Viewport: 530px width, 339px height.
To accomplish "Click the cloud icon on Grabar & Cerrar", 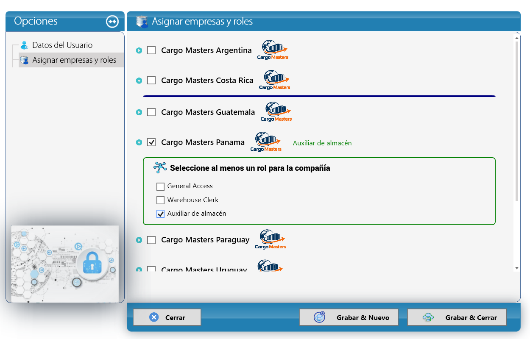I will [x=428, y=317].
